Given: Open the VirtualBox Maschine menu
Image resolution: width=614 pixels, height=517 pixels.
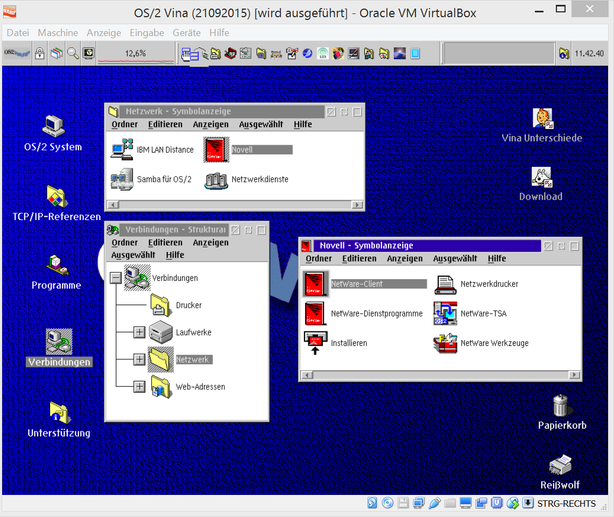Looking at the screenshot, I should 58,33.
